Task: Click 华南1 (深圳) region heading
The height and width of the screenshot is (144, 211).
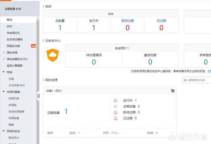Action: coord(54,91)
